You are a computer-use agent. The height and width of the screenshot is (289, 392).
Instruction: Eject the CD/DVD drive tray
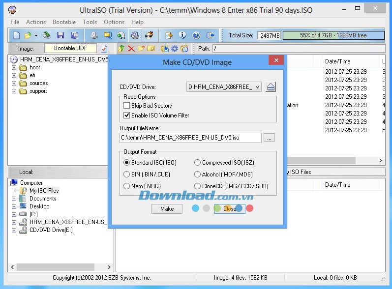click(271, 87)
